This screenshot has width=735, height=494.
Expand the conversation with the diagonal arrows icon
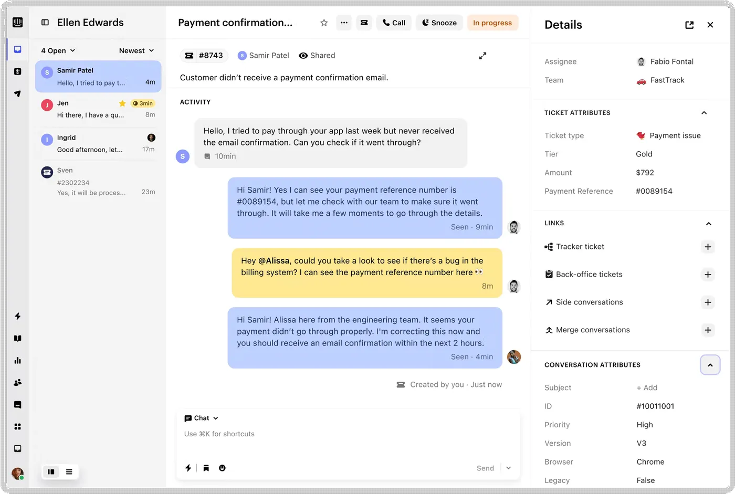pos(482,56)
